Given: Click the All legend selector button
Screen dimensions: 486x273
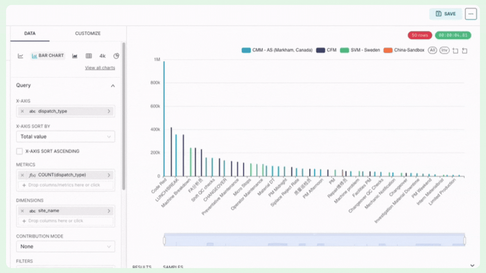Looking at the screenshot, I should click(432, 50).
